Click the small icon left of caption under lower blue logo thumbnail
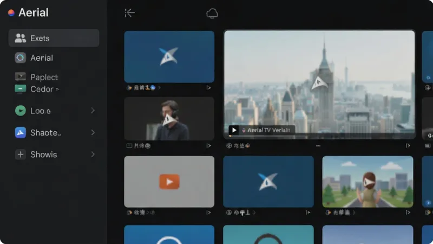The height and width of the screenshot is (244, 433). (228, 213)
